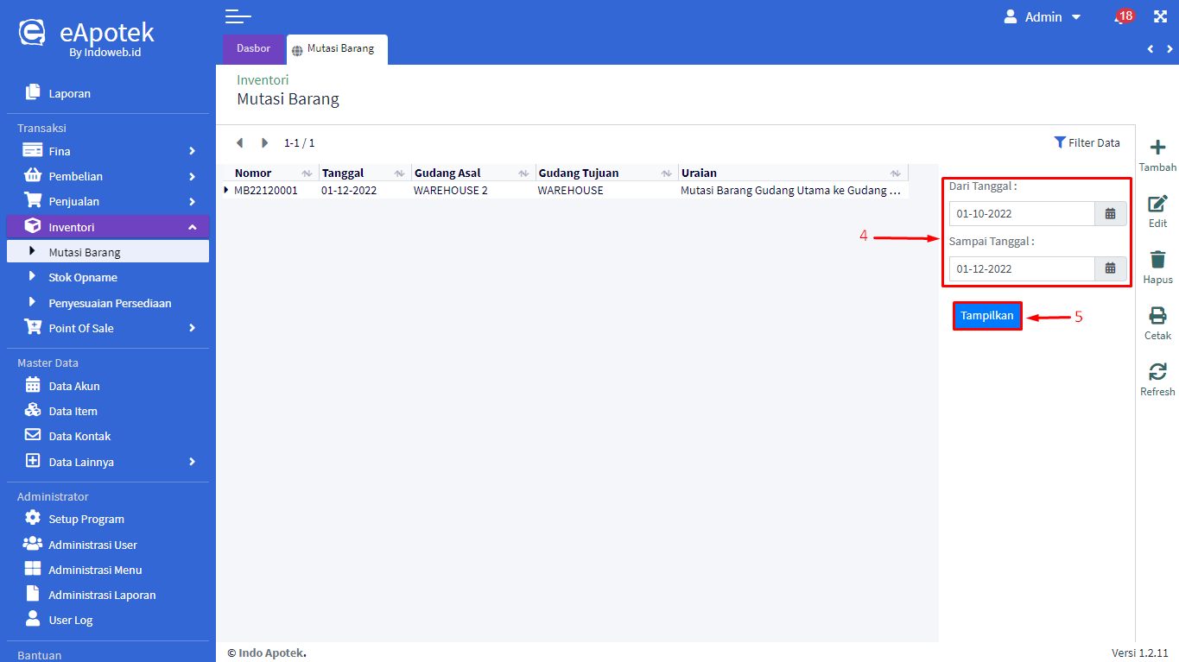Viewport: 1179px width, 662px height.
Task: Open Stok Opname in sidebar
Action: pyautogui.click(x=83, y=278)
